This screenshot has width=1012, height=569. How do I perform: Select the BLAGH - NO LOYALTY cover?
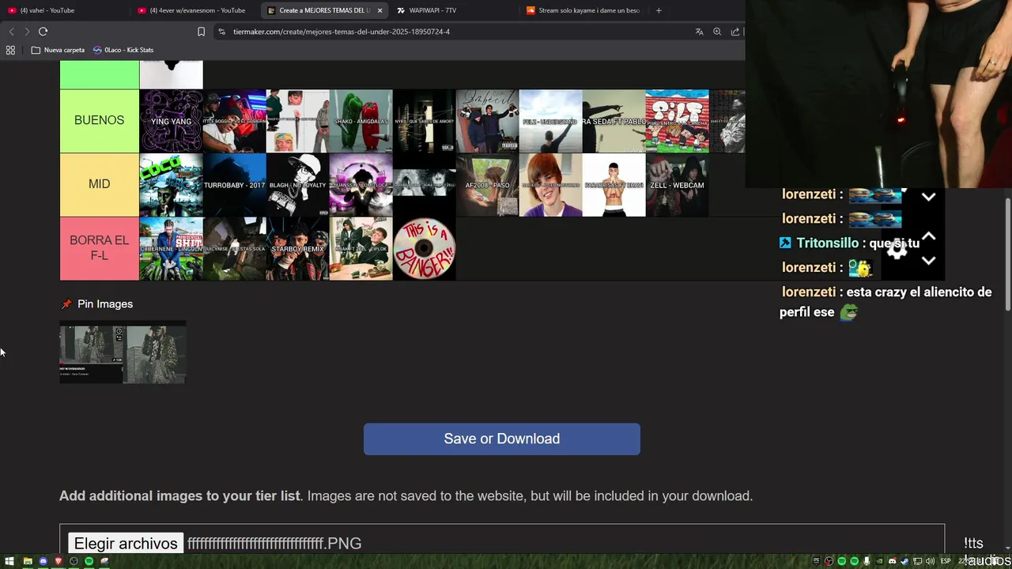(x=297, y=185)
